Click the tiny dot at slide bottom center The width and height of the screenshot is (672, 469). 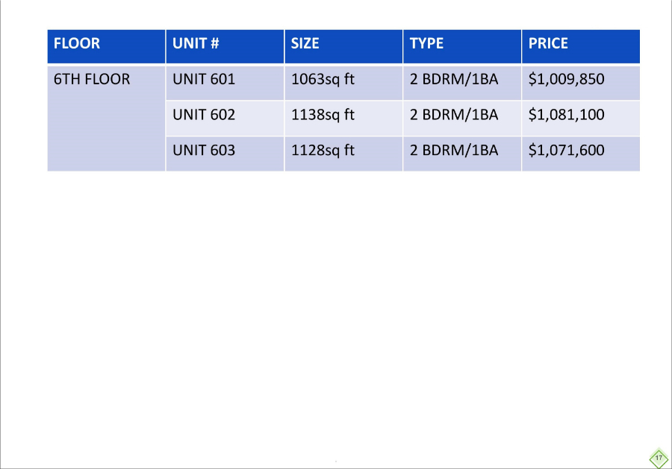pyautogui.click(x=336, y=462)
